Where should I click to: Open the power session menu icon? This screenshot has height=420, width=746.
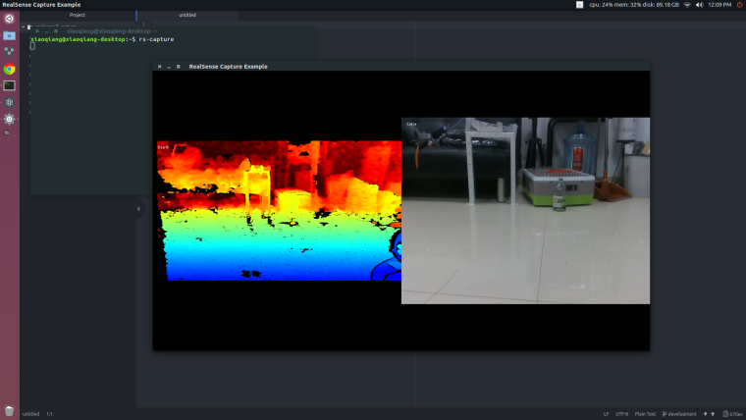click(740, 5)
